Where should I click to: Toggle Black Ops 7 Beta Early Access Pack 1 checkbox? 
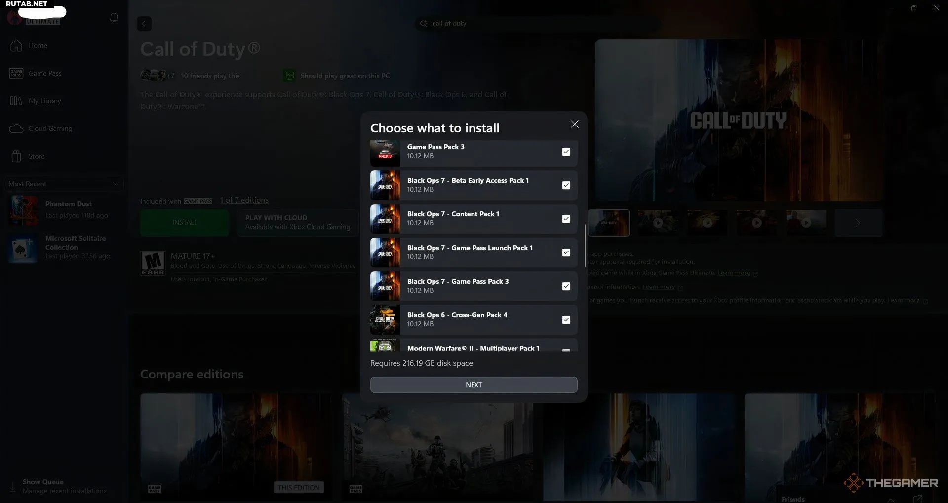coord(566,185)
